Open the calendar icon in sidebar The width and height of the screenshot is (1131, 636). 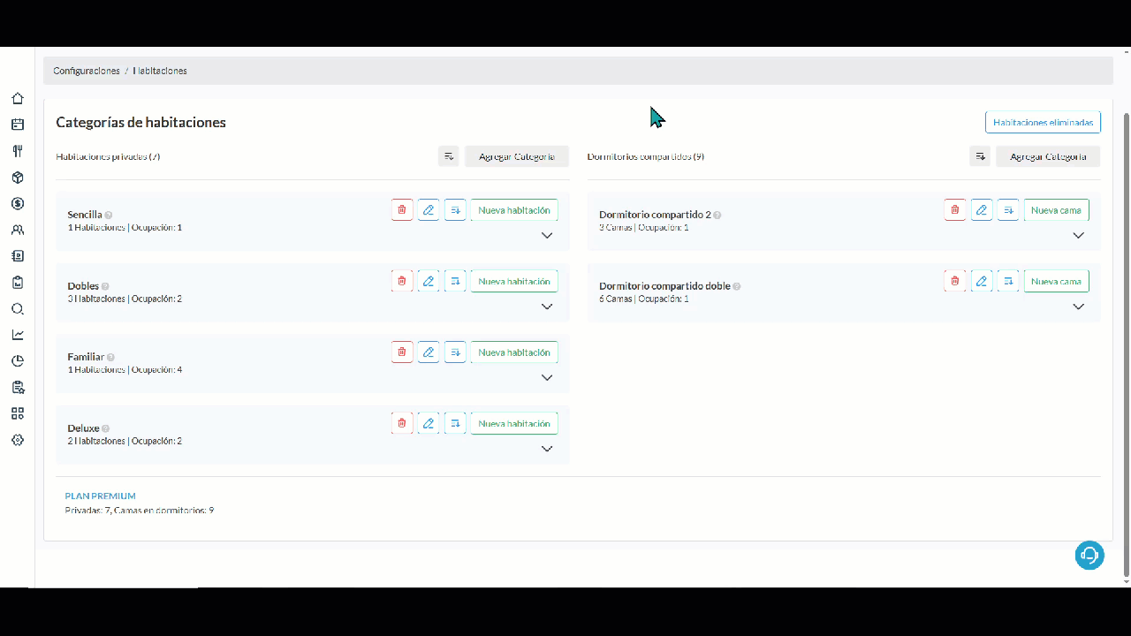pyautogui.click(x=18, y=125)
